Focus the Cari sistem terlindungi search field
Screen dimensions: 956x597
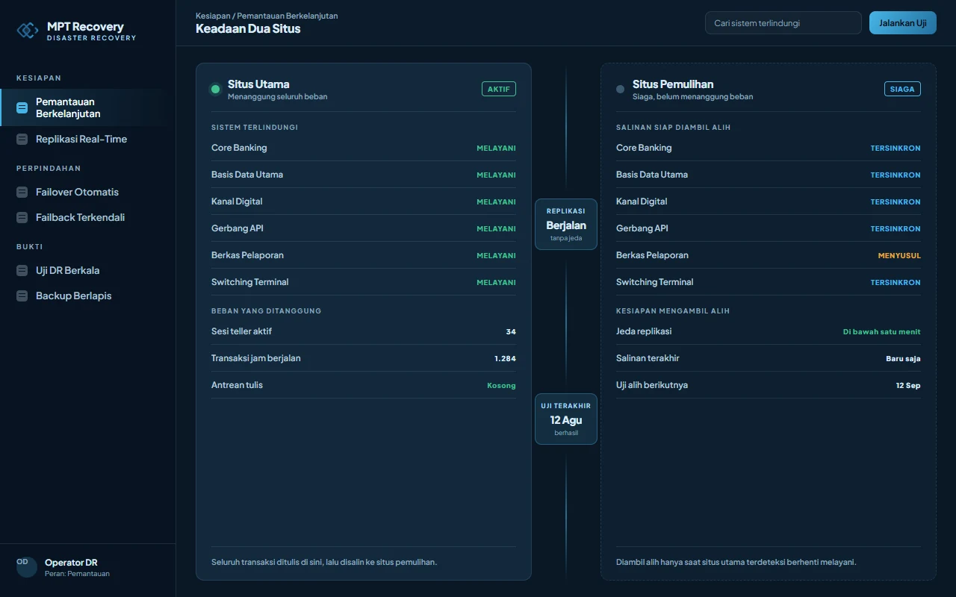pos(783,23)
